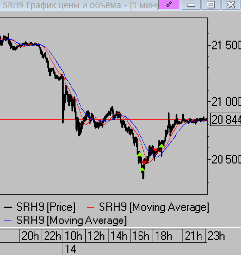Screen dimensions: 241x255
Task: Click the red SRH9 Moving Average legend entry
Action: 148,208
